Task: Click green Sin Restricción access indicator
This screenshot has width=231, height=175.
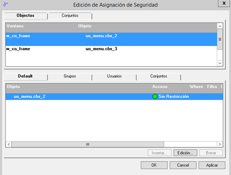Action: coord(155,97)
